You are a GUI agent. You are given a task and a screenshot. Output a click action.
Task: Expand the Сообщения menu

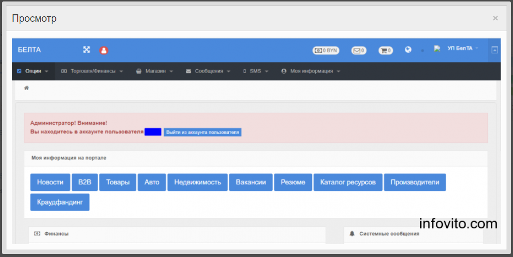pyautogui.click(x=208, y=71)
